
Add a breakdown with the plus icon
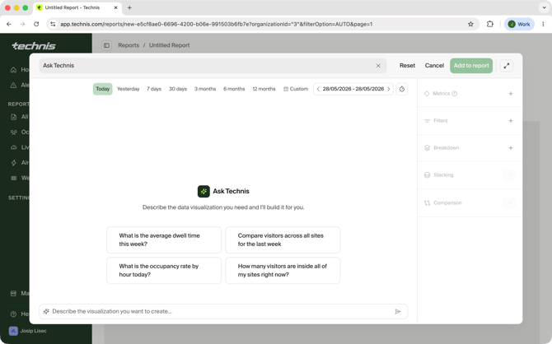511,148
